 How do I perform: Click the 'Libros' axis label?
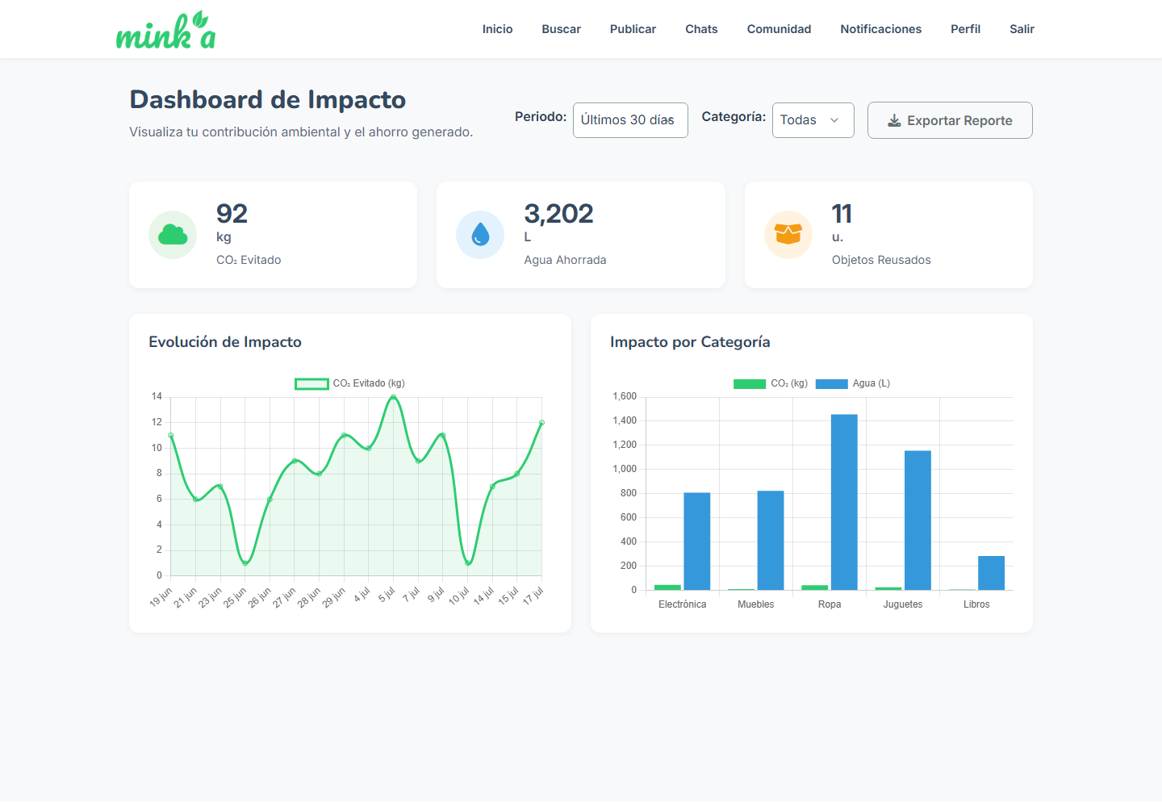[976, 604]
